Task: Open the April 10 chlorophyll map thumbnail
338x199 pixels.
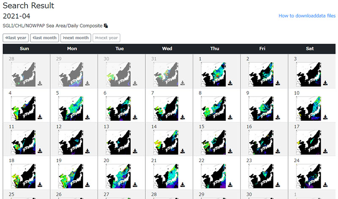Action: (x=308, y=108)
